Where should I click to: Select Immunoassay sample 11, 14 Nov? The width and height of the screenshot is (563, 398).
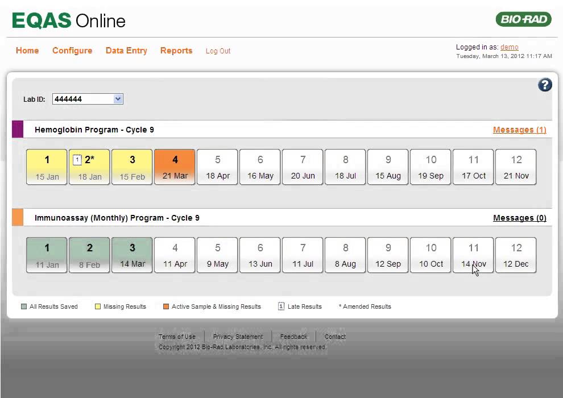474,255
